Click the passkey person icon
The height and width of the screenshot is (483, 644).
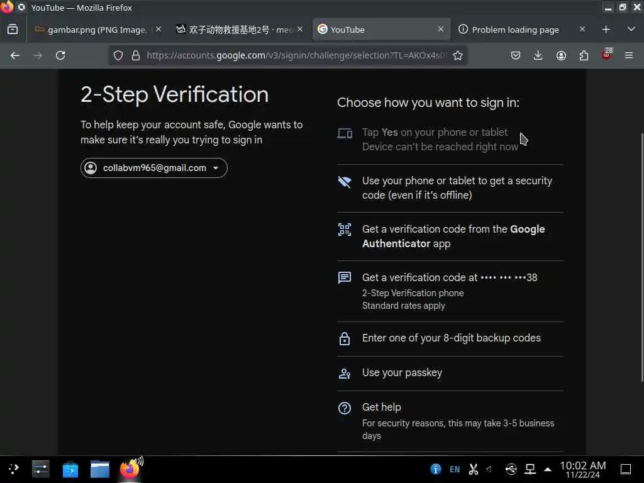345,374
